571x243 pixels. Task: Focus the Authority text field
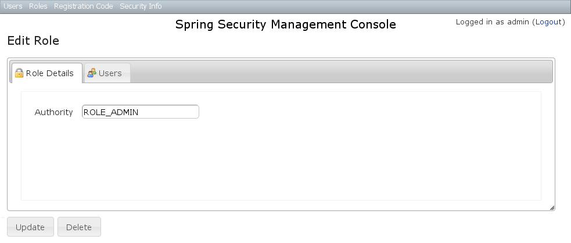[x=141, y=112]
